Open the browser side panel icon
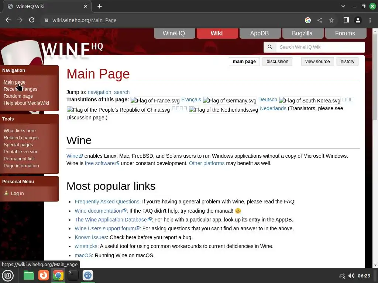 pyautogui.click(x=346, y=20)
